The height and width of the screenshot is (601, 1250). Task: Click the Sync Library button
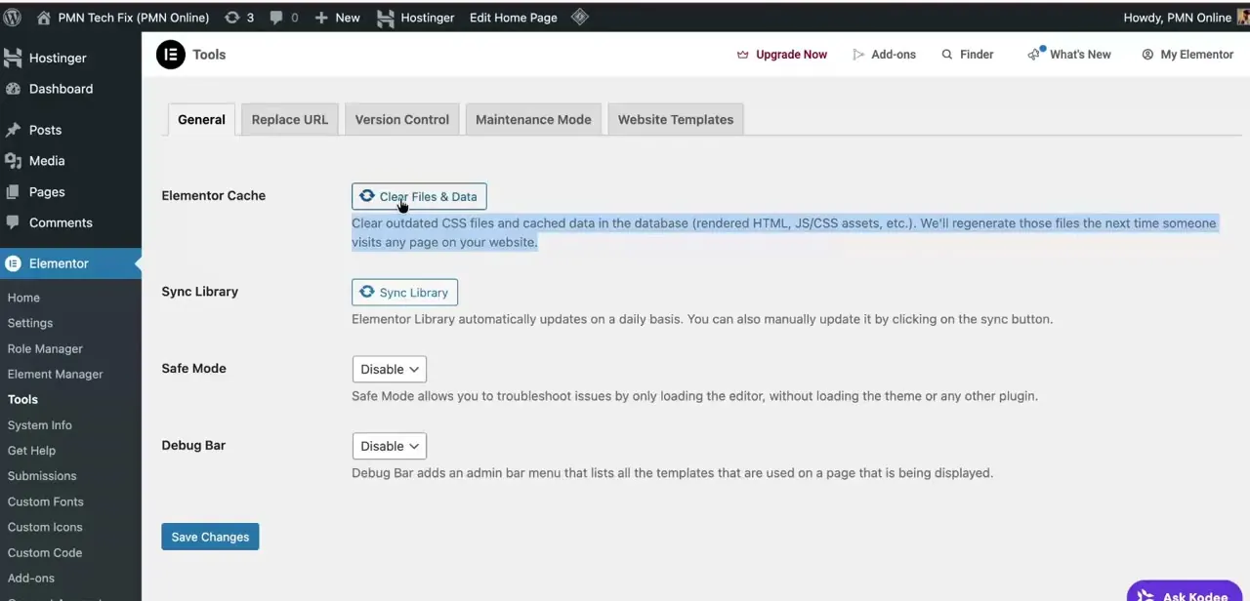404,292
